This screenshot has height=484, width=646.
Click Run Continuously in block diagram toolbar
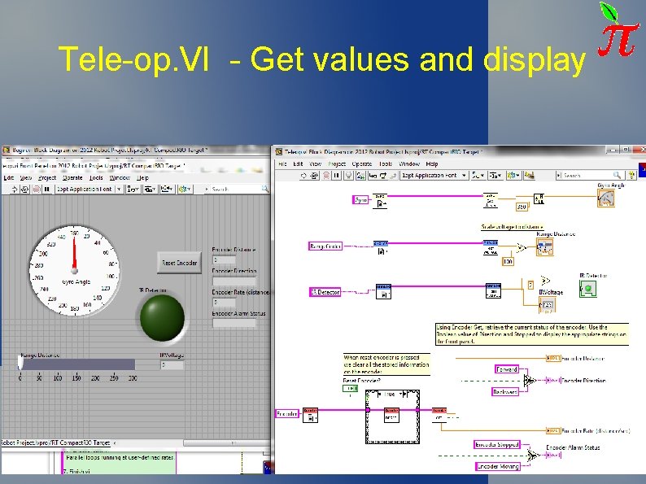point(314,176)
